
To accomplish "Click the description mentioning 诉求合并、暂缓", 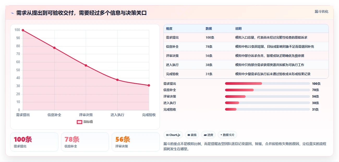I will (x=270, y=56).
